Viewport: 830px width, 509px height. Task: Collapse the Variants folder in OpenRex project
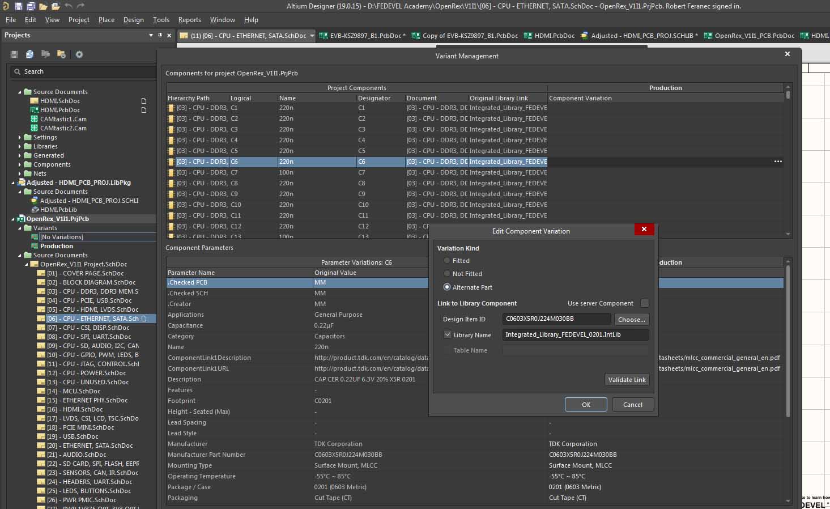[x=20, y=228]
